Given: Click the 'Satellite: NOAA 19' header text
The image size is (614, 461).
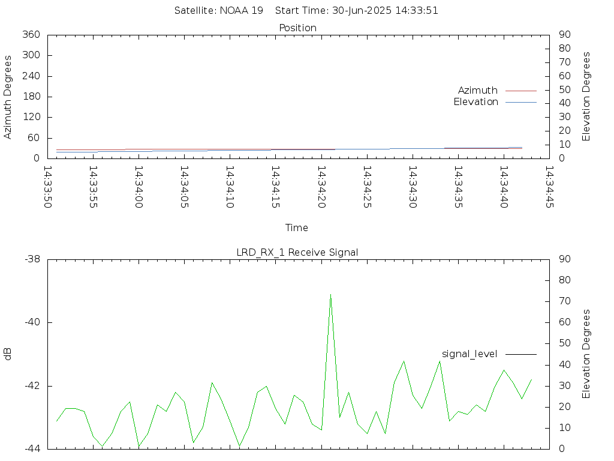Looking at the screenshot, I should click(x=218, y=11).
